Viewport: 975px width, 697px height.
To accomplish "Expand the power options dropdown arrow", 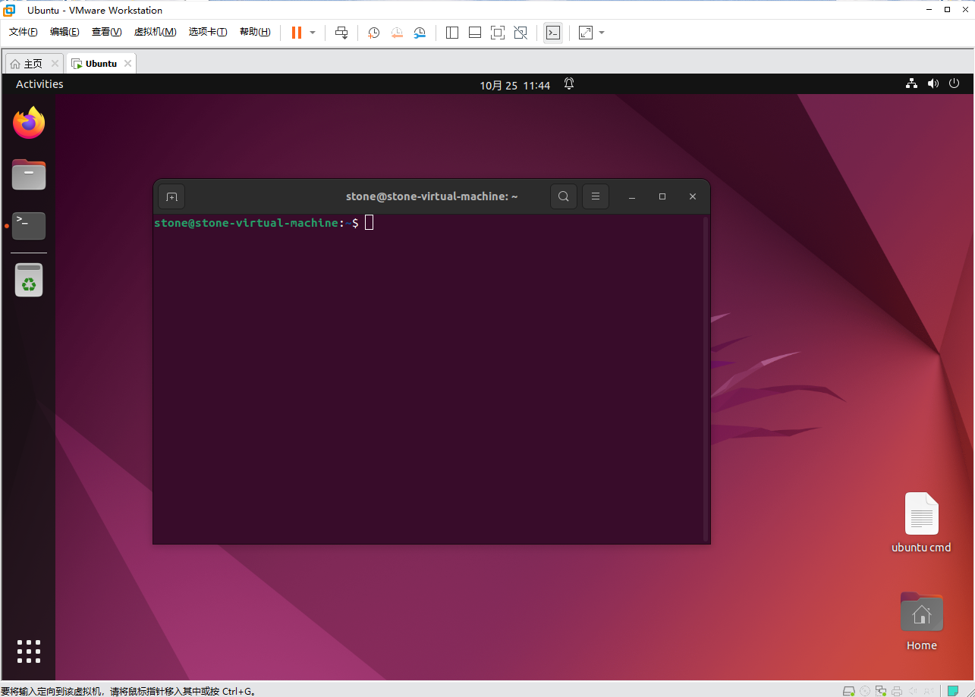I will (x=313, y=33).
